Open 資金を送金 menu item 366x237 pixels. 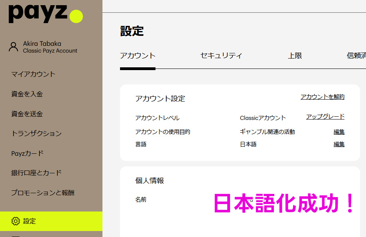[x=27, y=114]
